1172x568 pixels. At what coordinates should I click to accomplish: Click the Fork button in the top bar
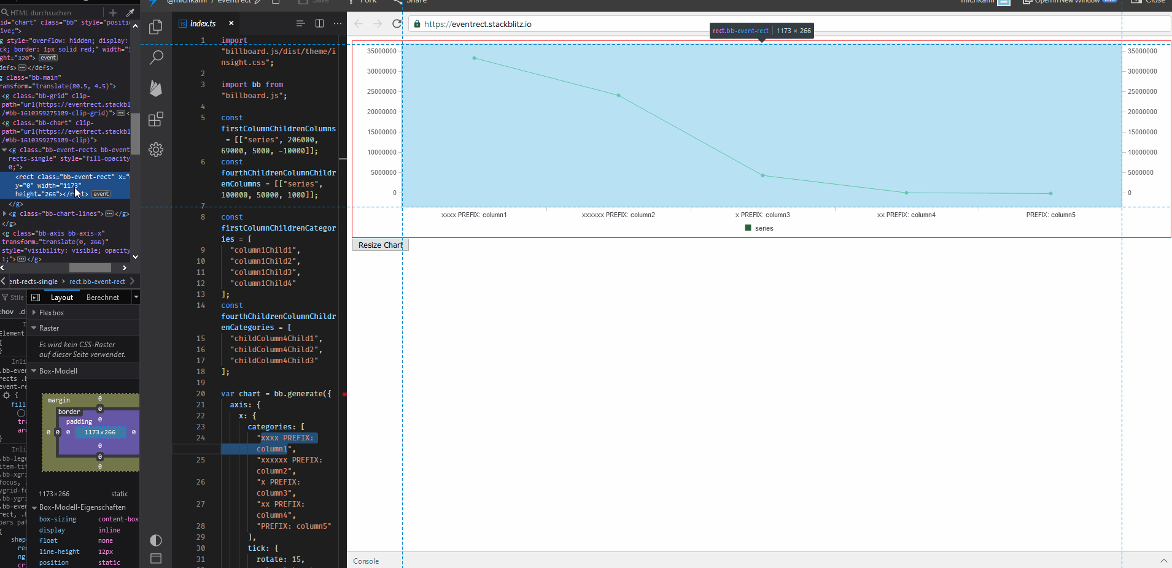pos(363,1)
